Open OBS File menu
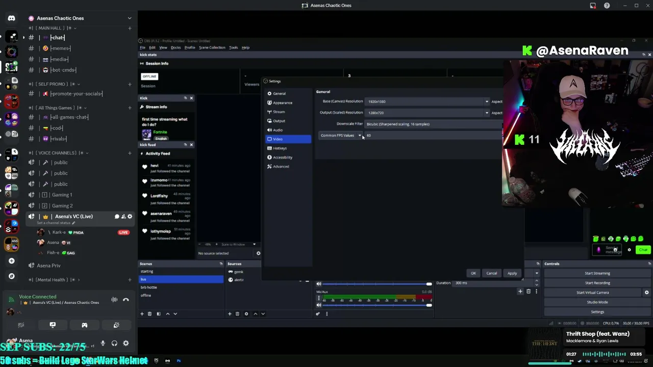The width and height of the screenshot is (653, 367). coord(143,47)
